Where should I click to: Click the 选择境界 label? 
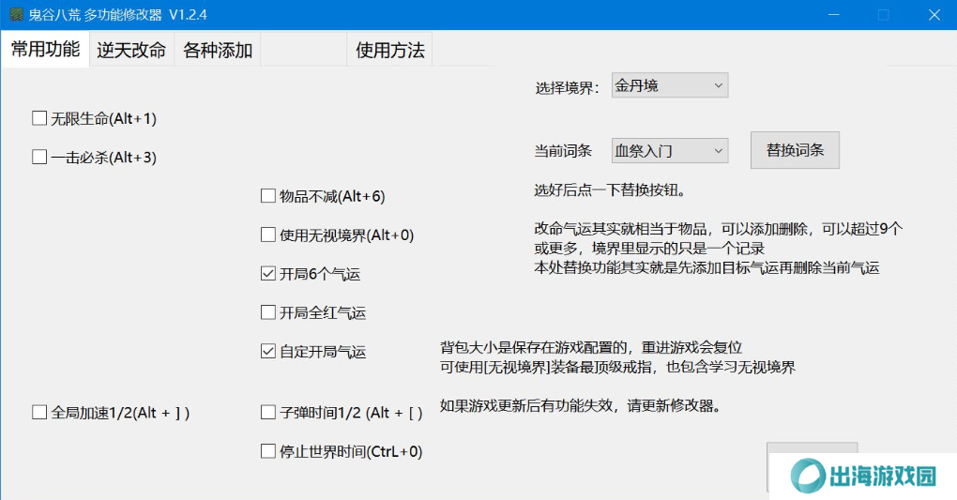567,88
